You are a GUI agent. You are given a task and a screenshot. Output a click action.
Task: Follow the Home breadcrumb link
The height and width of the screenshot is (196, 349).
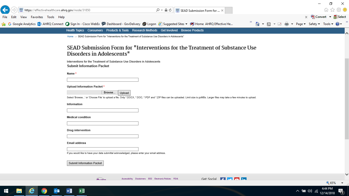(x=70, y=36)
